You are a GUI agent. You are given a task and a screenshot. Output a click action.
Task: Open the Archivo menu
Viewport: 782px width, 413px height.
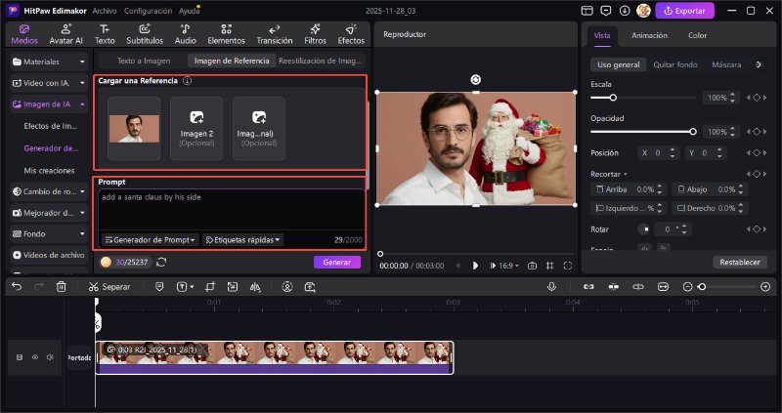tap(105, 11)
